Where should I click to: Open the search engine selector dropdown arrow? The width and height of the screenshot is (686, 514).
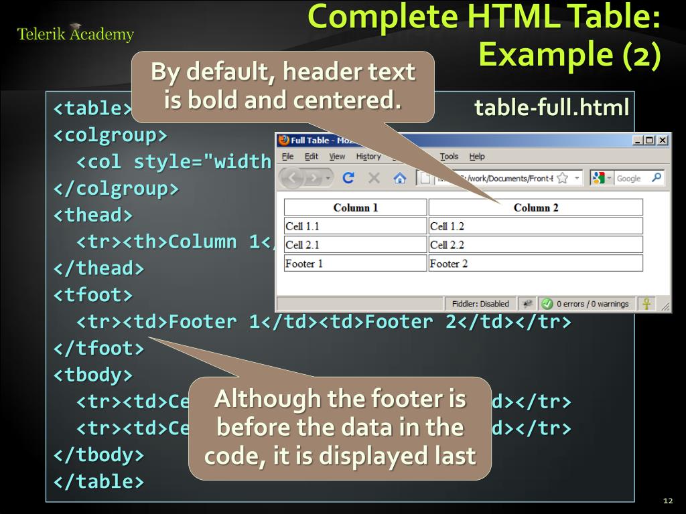(x=608, y=178)
